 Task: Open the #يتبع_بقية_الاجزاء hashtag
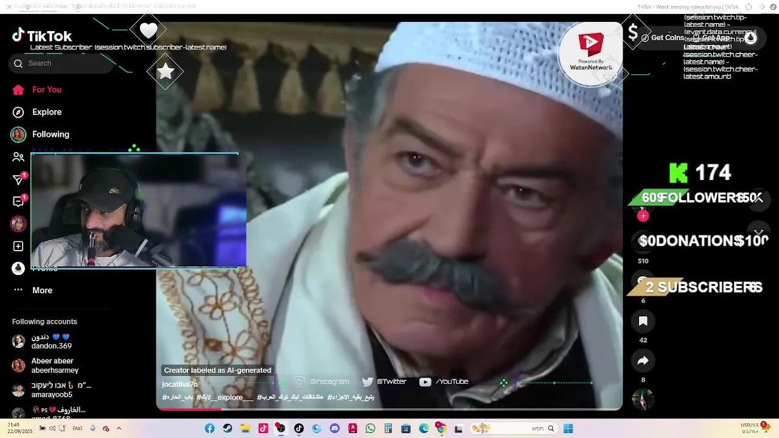(351, 397)
